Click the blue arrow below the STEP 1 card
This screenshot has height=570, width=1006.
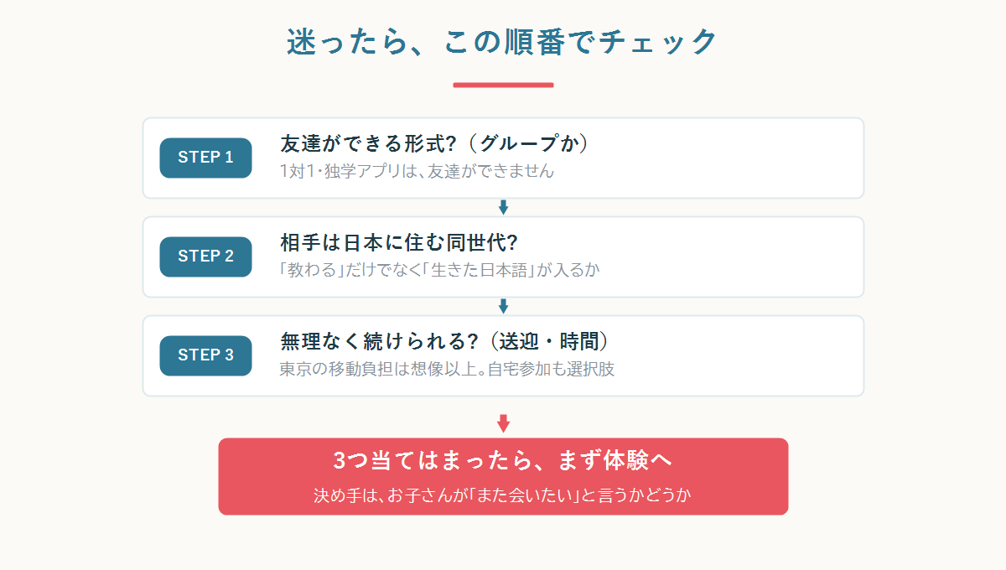click(x=503, y=207)
